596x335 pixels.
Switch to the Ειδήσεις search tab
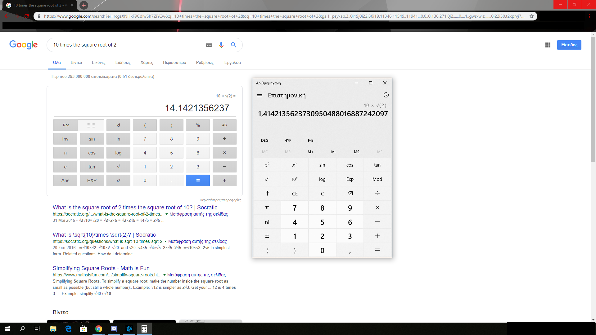[123, 62]
